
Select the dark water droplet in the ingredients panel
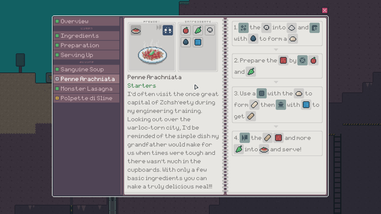[x=186, y=42]
